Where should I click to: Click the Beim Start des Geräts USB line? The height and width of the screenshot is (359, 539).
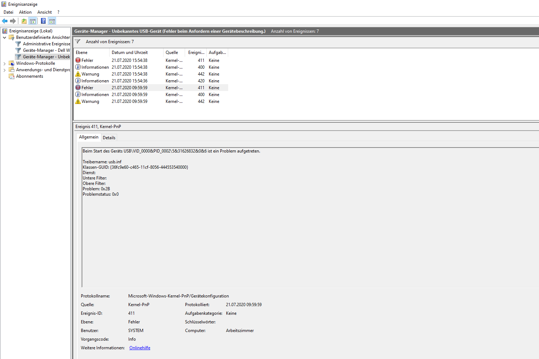point(171,151)
